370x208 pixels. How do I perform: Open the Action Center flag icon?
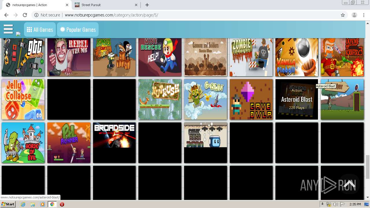(x=343, y=204)
